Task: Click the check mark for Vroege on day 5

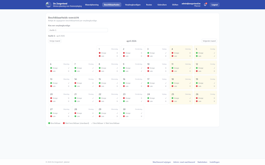Action: click(x=214, y=53)
